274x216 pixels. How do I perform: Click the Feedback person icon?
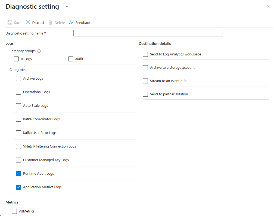[x=71, y=23]
